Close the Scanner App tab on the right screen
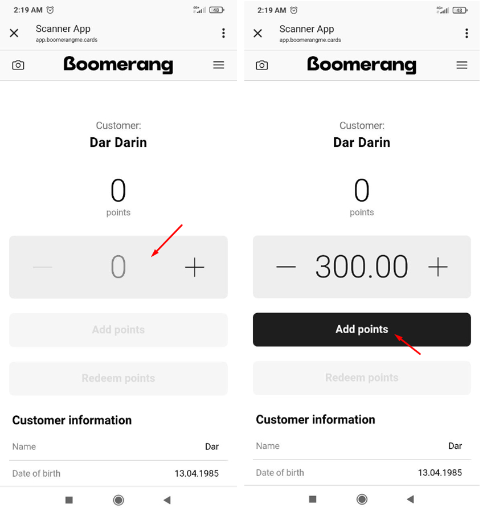 258,33
